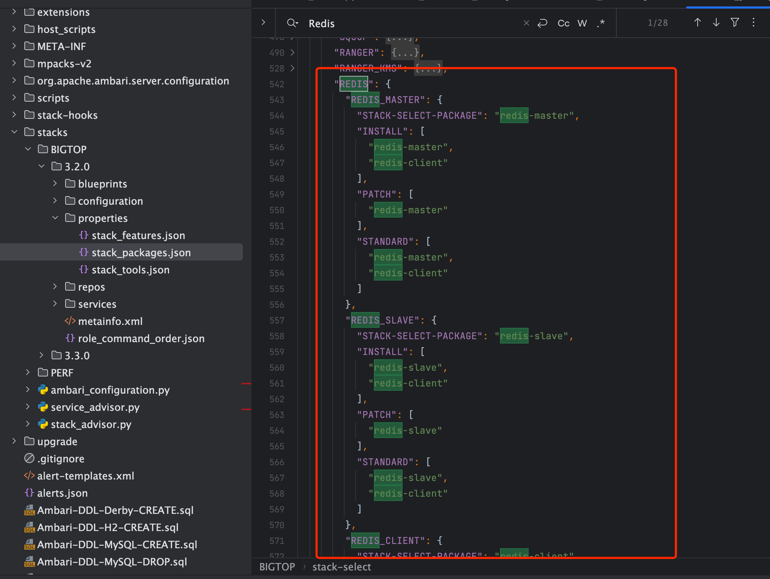Select stack_packages.json in tree
Screen dimensions: 770x579
point(141,252)
